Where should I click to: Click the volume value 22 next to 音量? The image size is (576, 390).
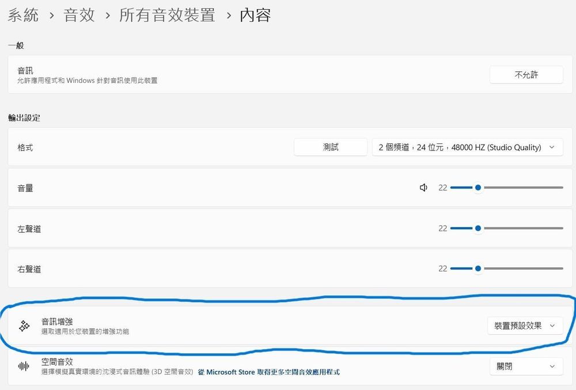442,187
